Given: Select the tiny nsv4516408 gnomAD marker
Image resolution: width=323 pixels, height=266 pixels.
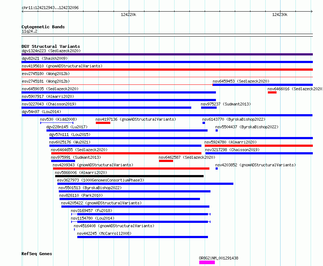Looking at the screenshot, I should point(74,229).
